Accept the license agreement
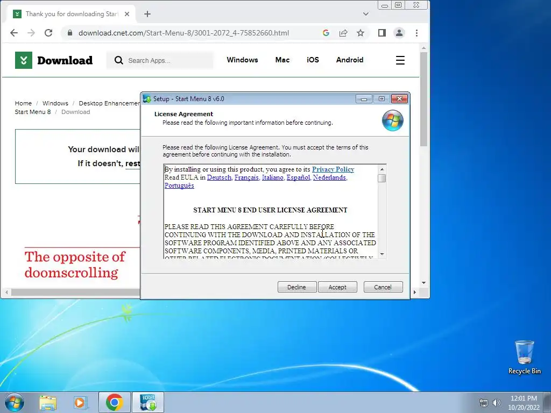Image resolution: width=551 pixels, height=413 pixels. [337, 287]
